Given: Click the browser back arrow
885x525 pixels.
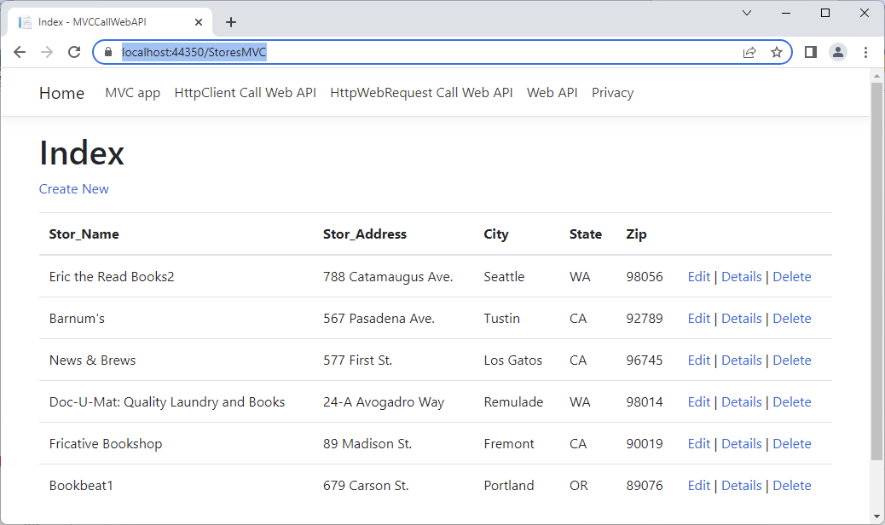Looking at the screenshot, I should point(20,52).
